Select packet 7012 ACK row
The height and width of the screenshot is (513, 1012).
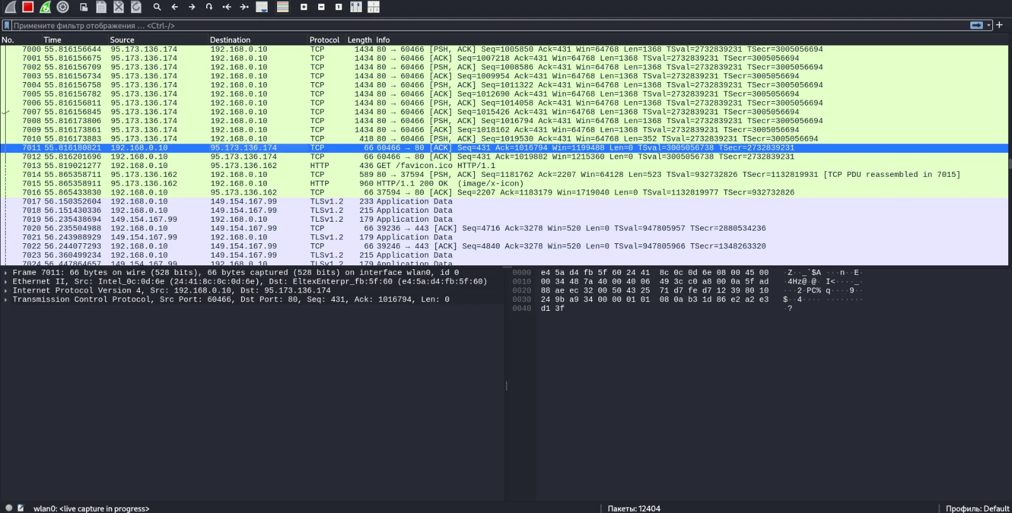504,157
